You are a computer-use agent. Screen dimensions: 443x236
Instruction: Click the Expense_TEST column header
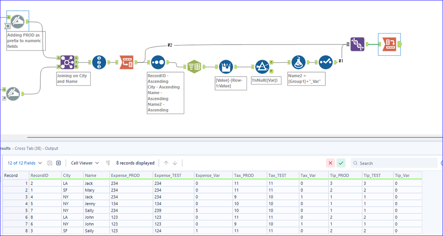[x=173, y=175]
